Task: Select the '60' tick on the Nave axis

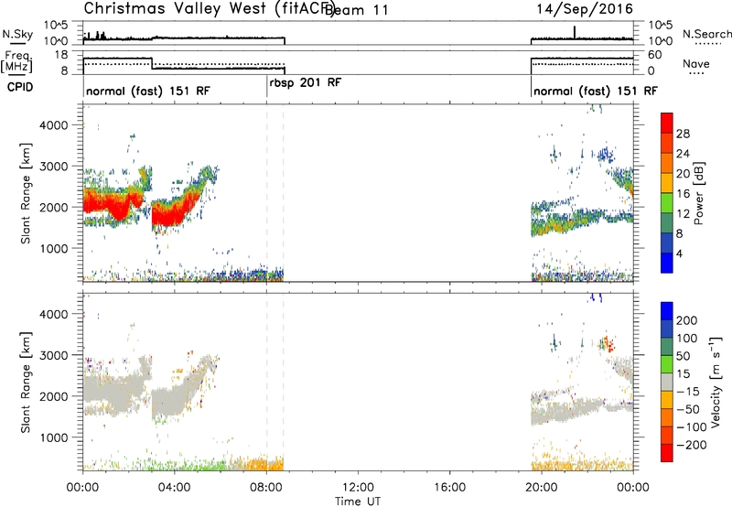Action: [655, 55]
